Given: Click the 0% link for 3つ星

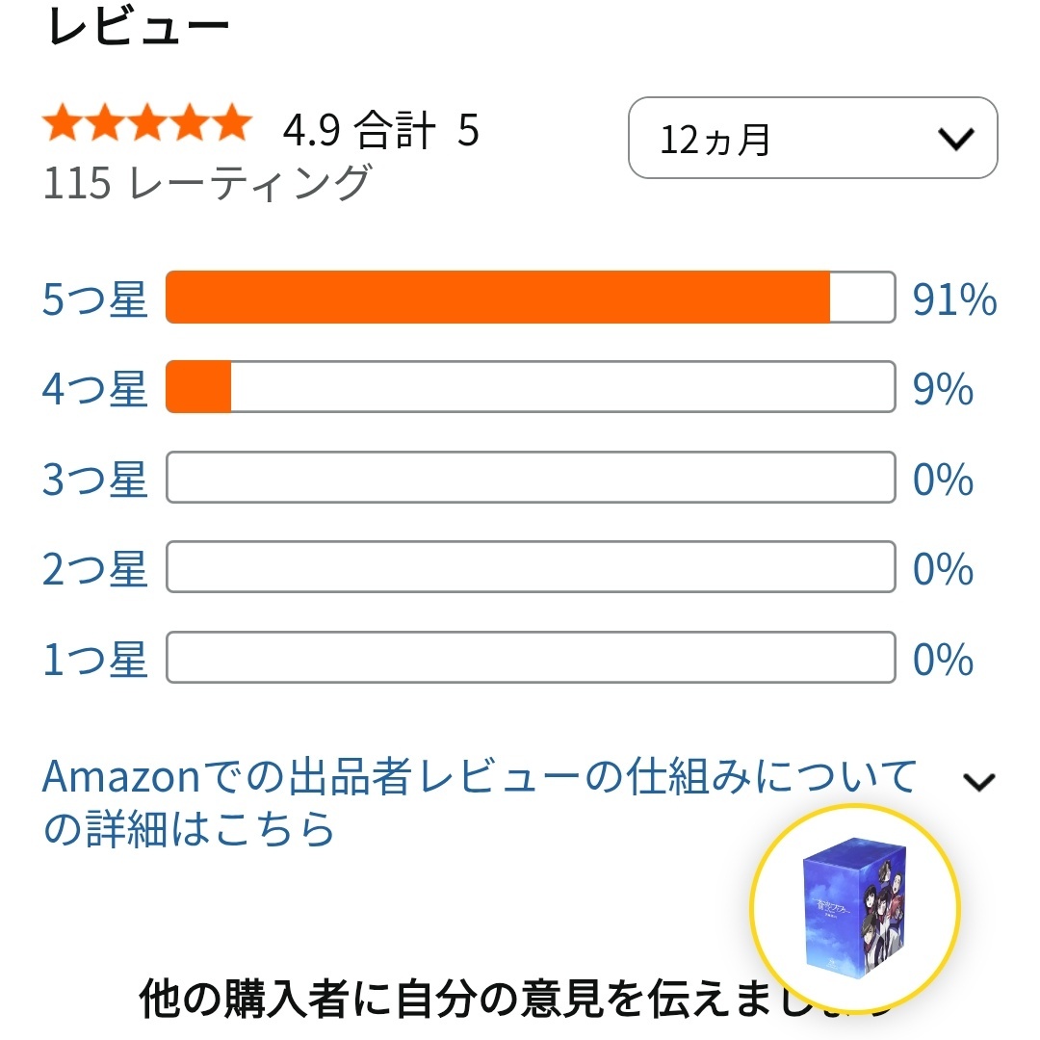Looking at the screenshot, I should click(943, 480).
